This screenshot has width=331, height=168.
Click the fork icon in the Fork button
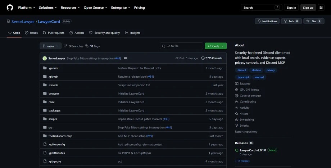[x=285, y=21]
